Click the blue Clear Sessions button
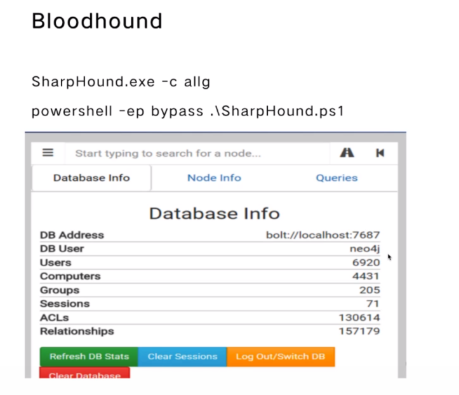Screen dimensions: 459x395 coord(182,356)
